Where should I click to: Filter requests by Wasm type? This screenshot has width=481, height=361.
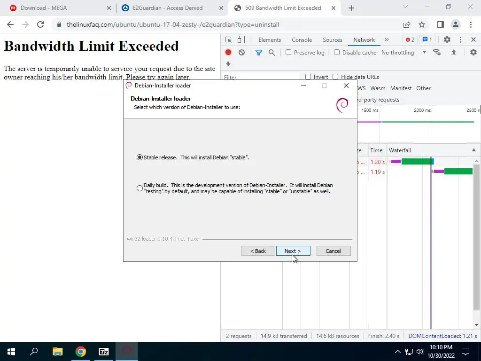point(378,88)
